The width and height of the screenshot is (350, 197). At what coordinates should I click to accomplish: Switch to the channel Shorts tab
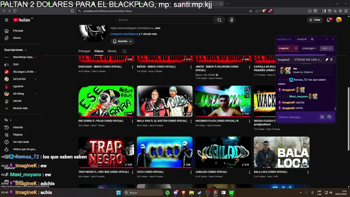pos(112,51)
